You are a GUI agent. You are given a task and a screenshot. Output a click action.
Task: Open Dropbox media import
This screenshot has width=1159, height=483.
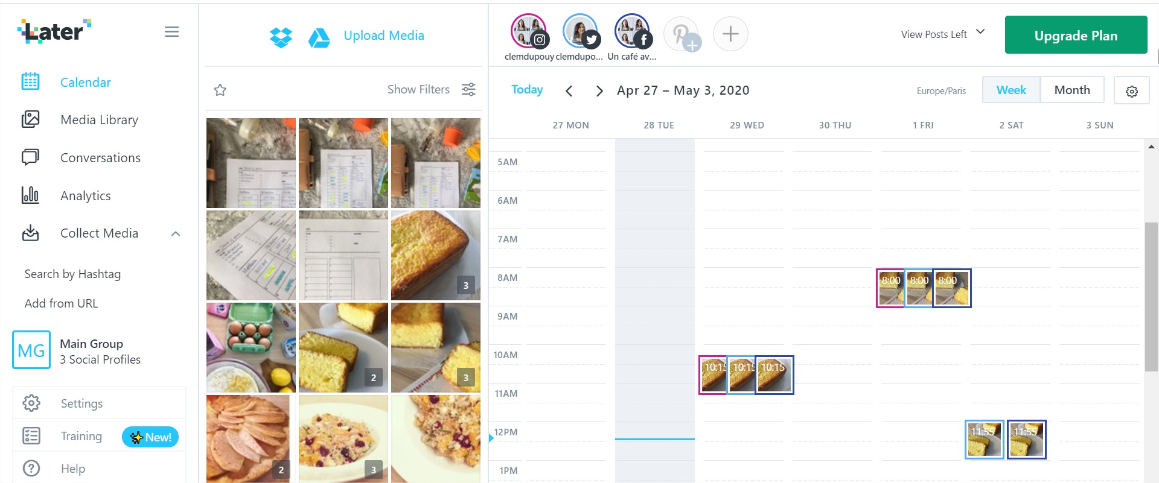pos(281,37)
